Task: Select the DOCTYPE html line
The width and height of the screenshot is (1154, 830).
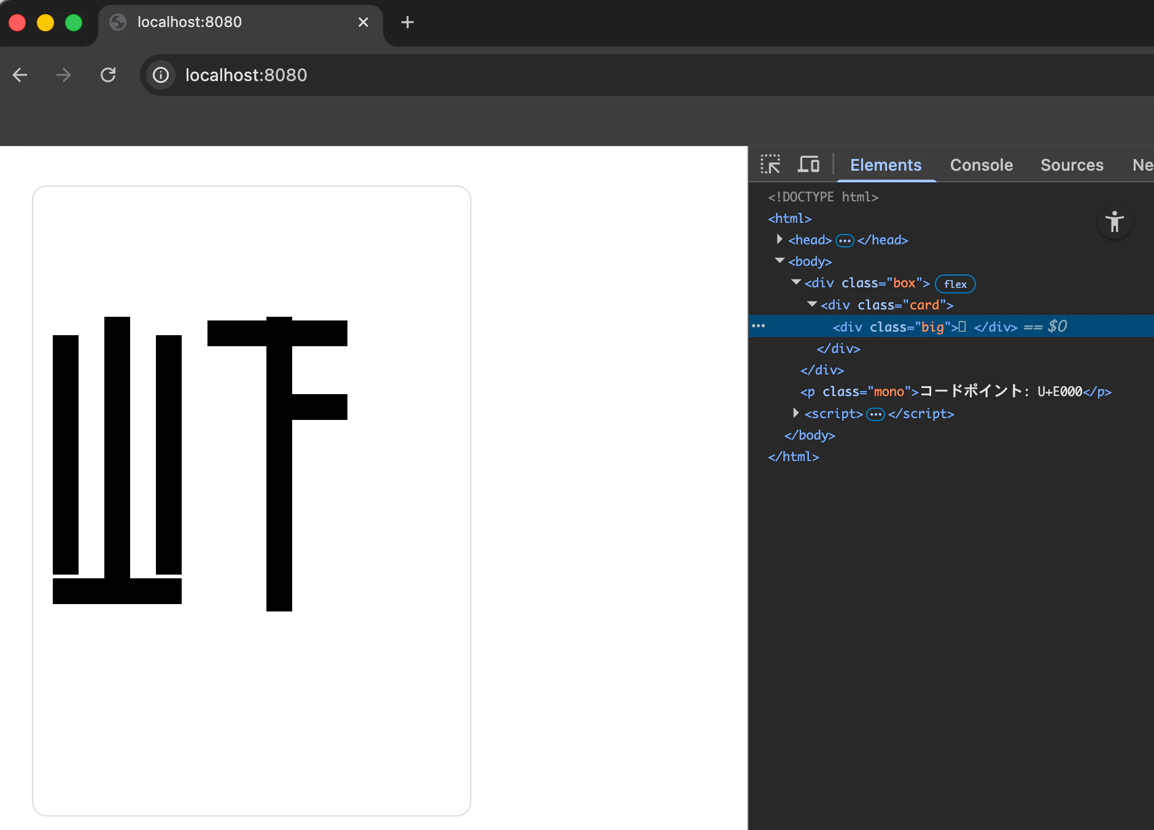Action: 823,197
